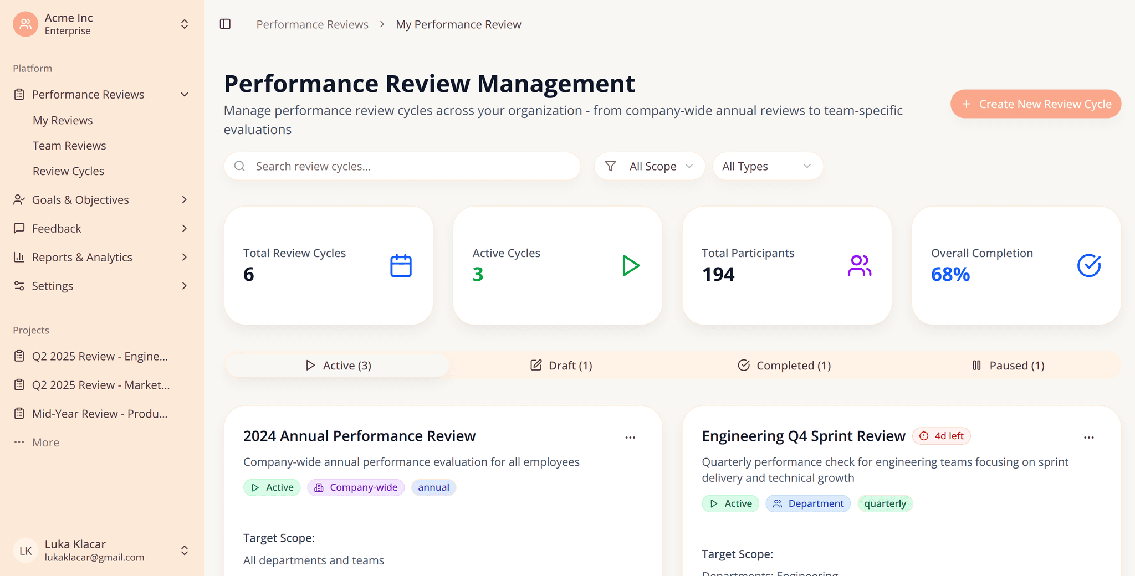Viewport: 1135px width, 576px height.
Task: Click the Feedback speech bubble icon
Action: [19, 228]
